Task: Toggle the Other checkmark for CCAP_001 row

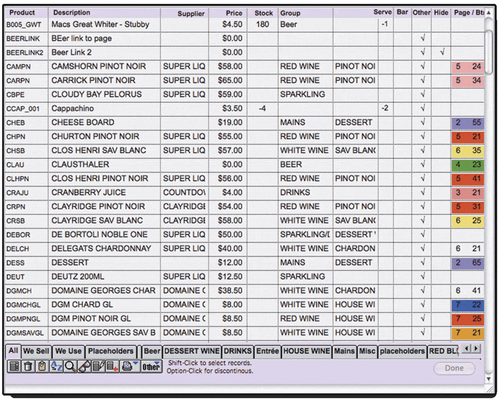Action: tap(422, 108)
